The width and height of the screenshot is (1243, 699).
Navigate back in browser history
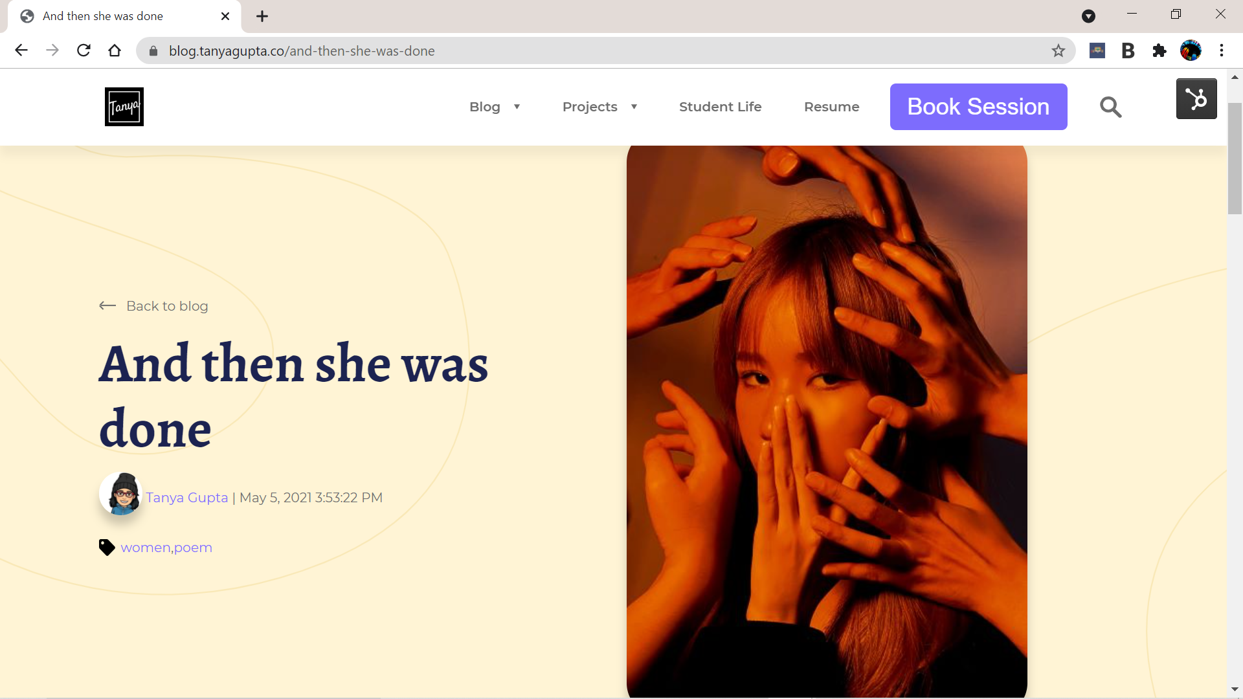click(21, 50)
